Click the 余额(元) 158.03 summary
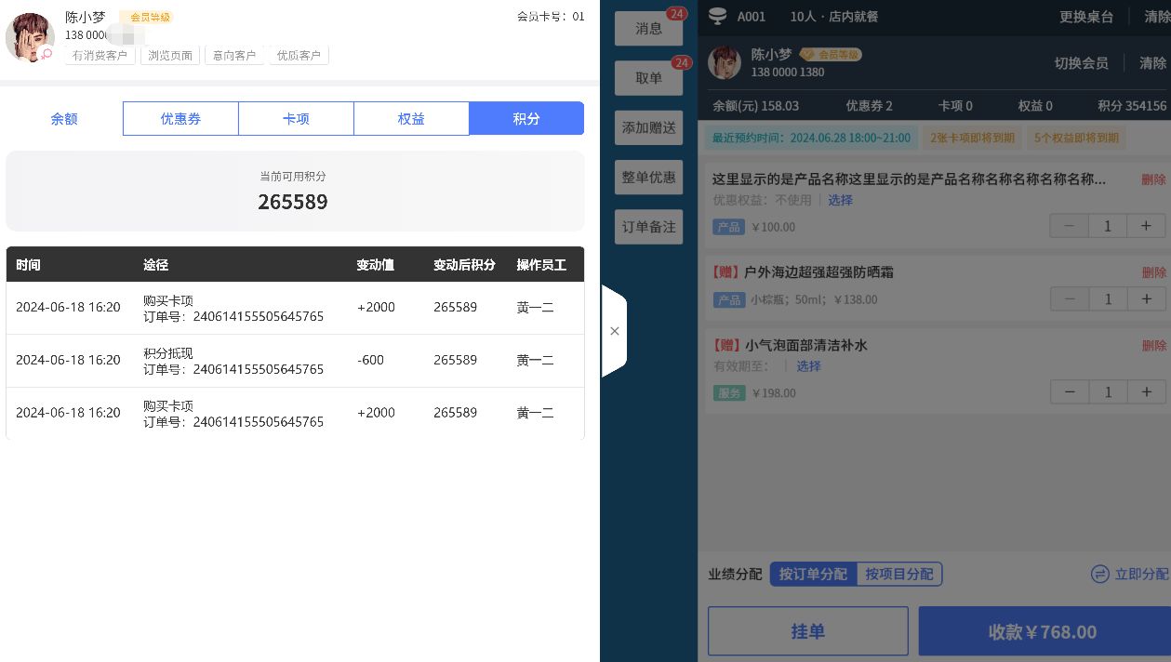 [x=755, y=106]
